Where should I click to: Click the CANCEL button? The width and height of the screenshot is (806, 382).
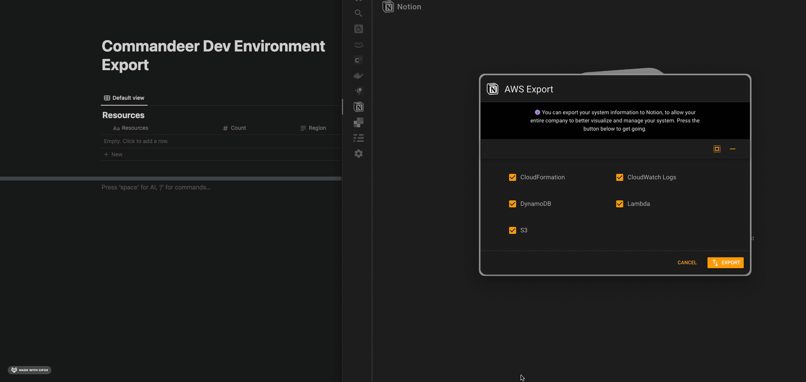click(x=687, y=262)
